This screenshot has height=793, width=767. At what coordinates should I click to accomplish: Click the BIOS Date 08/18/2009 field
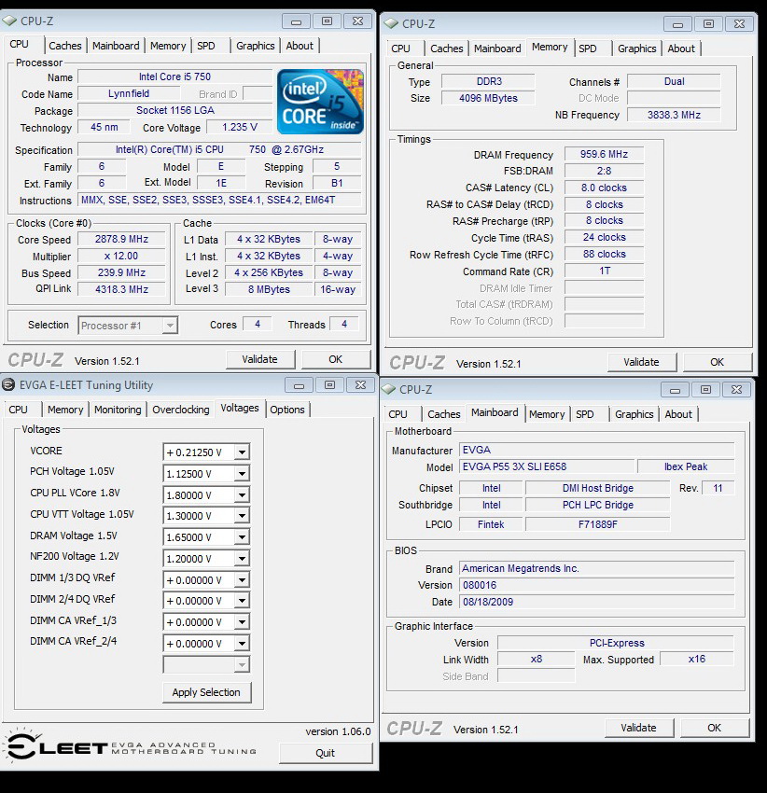[x=597, y=602]
